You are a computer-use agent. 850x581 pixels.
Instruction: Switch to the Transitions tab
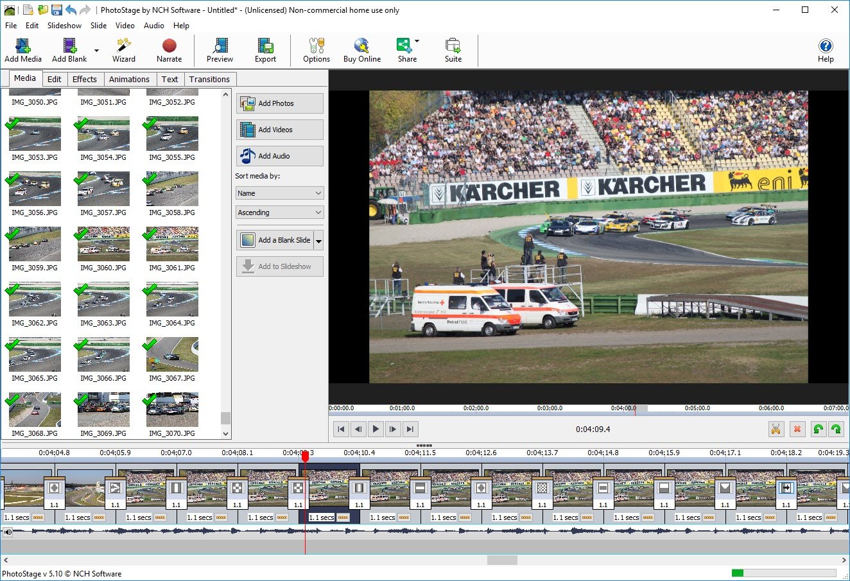point(209,80)
